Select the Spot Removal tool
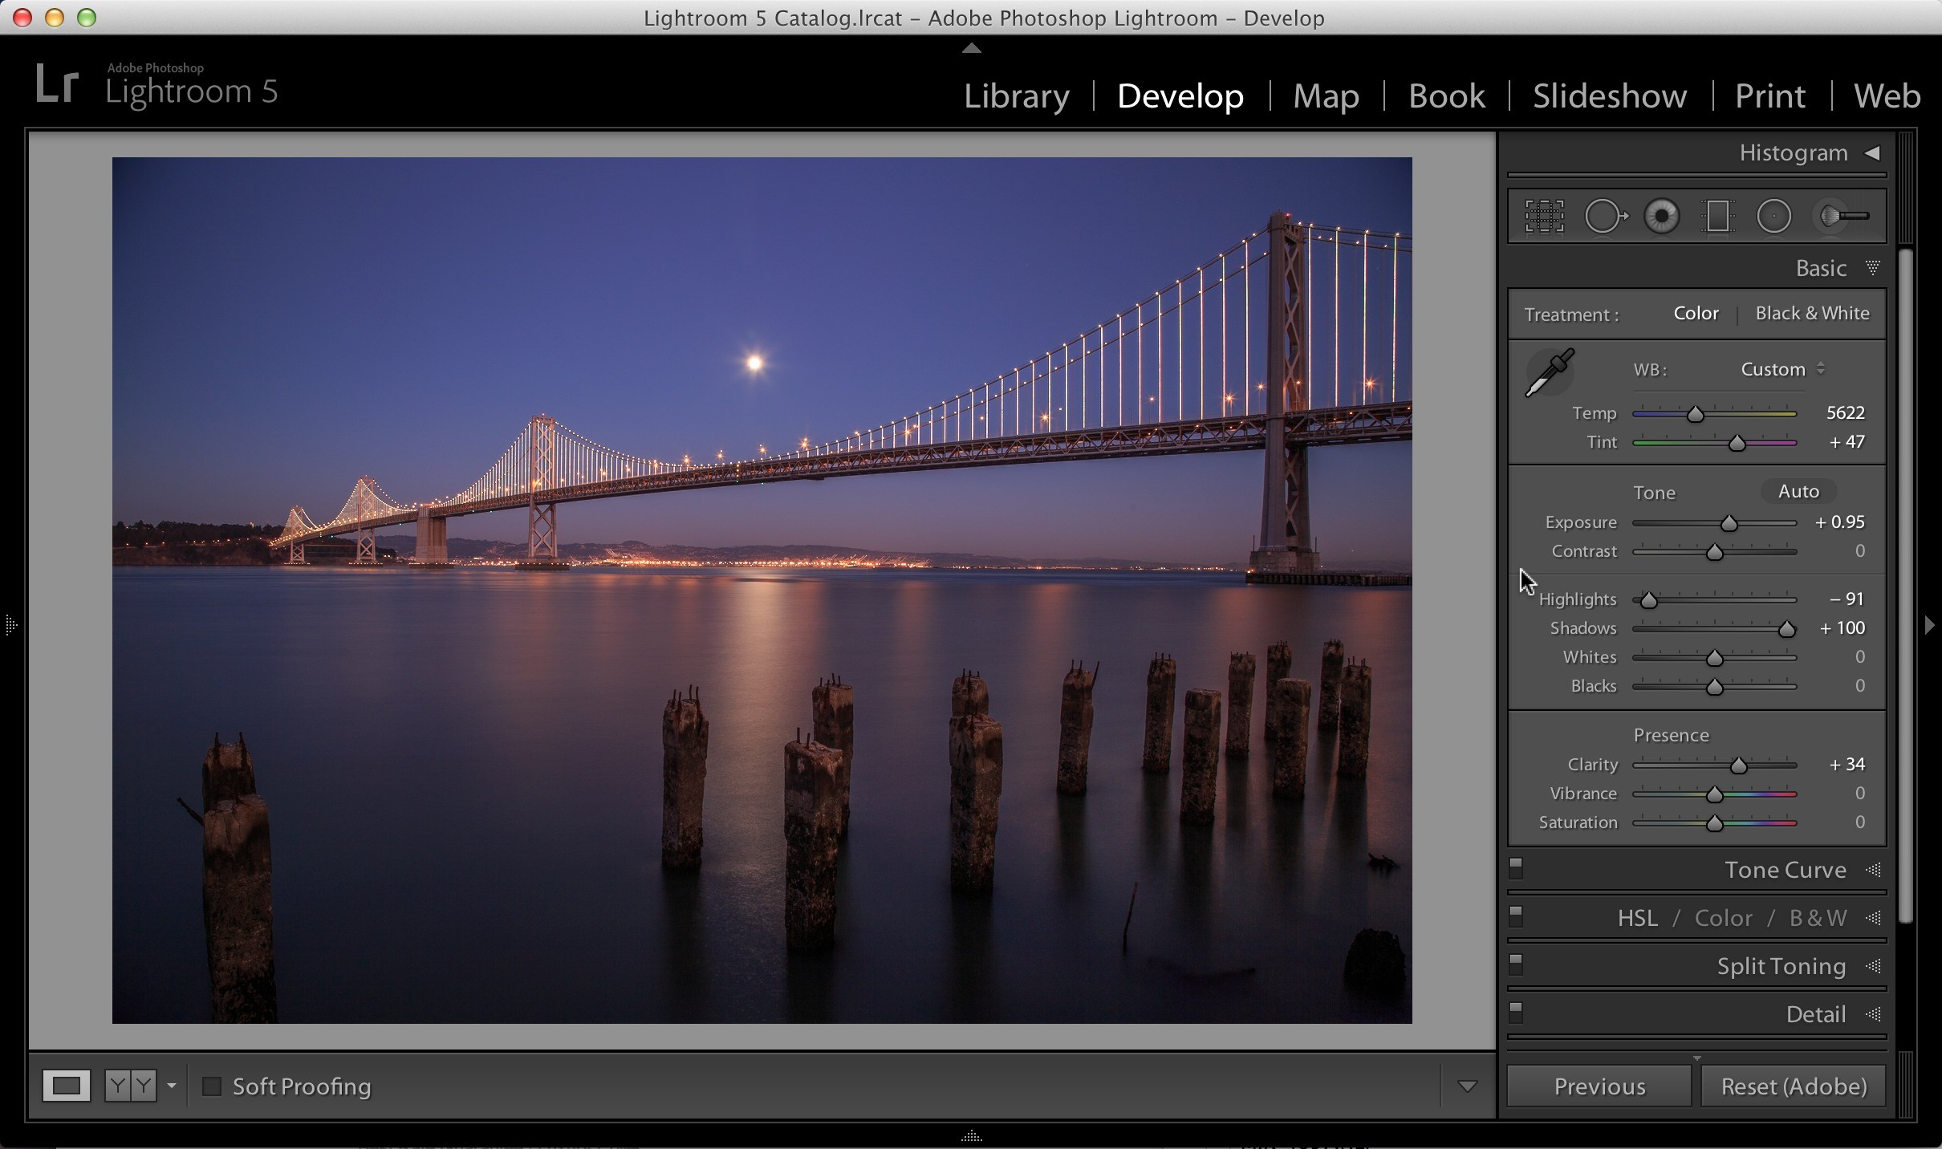The height and width of the screenshot is (1149, 1942). tap(1606, 217)
